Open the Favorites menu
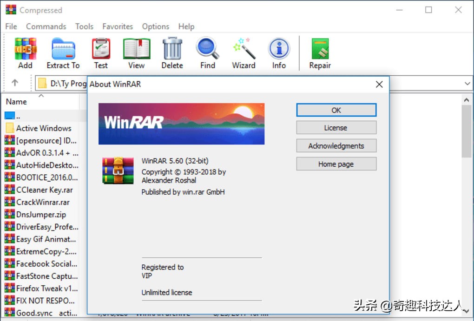474x321 pixels. (x=118, y=26)
